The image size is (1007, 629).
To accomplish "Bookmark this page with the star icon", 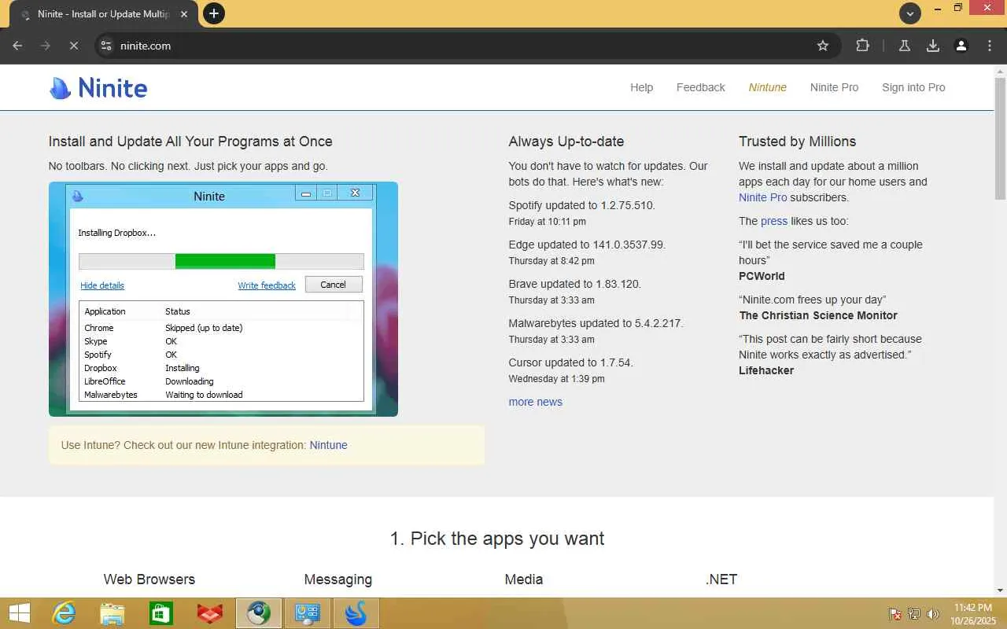I will (x=823, y=46).
